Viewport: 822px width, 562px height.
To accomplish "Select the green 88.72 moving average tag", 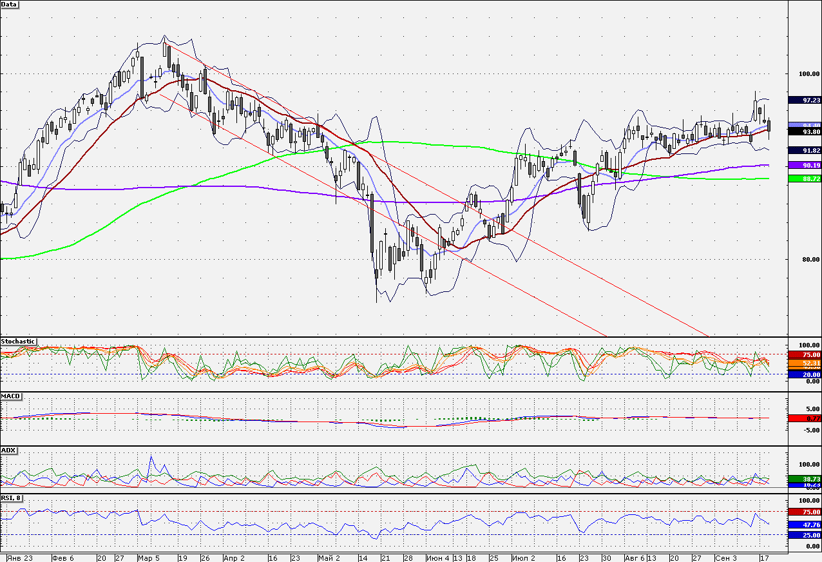I will pos(804,179).
